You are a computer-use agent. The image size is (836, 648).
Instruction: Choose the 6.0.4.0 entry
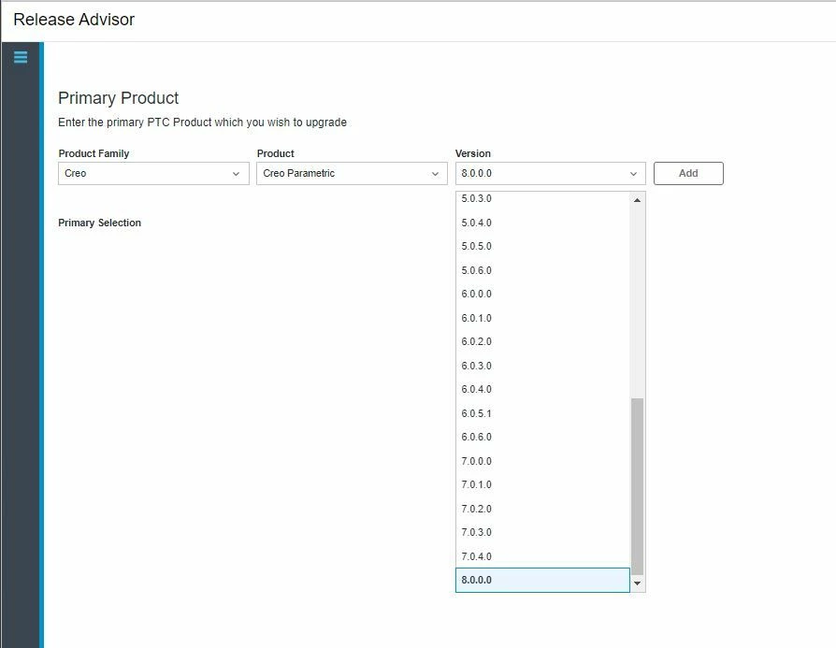[x=542, y=389]
